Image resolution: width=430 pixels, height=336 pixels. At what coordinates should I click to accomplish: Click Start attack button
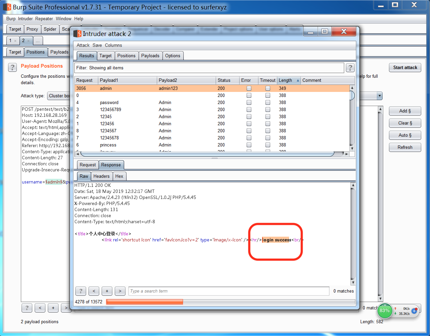(x=405, y=67)
